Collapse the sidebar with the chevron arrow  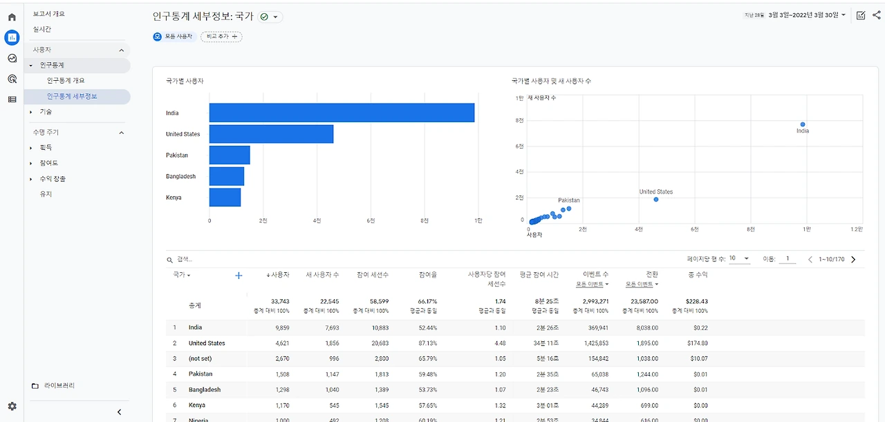pos(119,412)
